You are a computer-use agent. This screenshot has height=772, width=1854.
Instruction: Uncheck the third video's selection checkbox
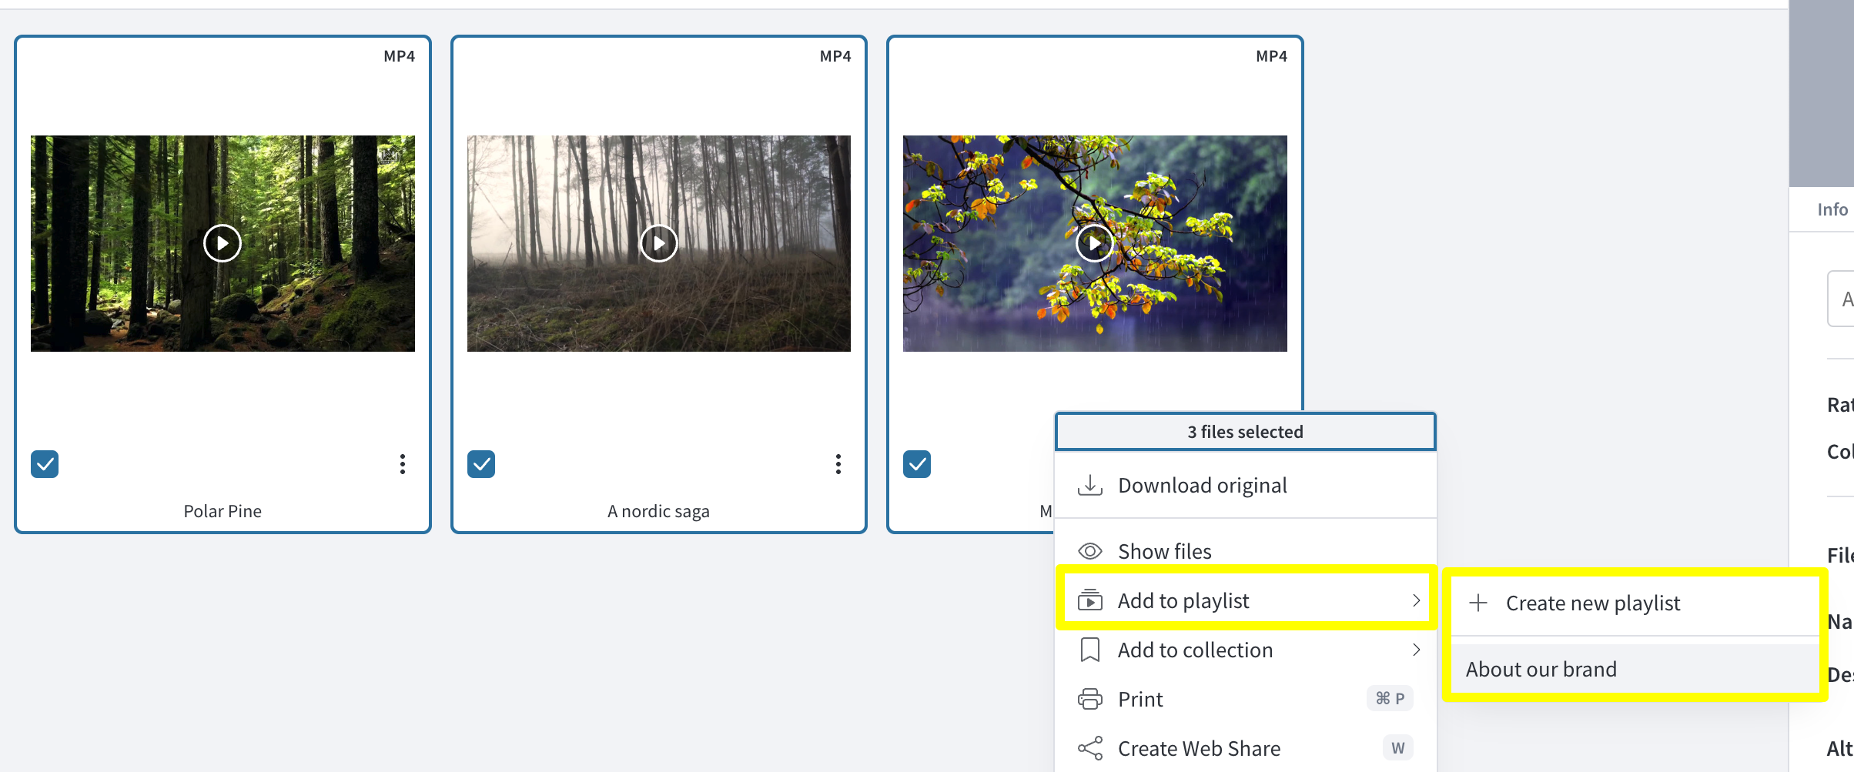(917, 464)
